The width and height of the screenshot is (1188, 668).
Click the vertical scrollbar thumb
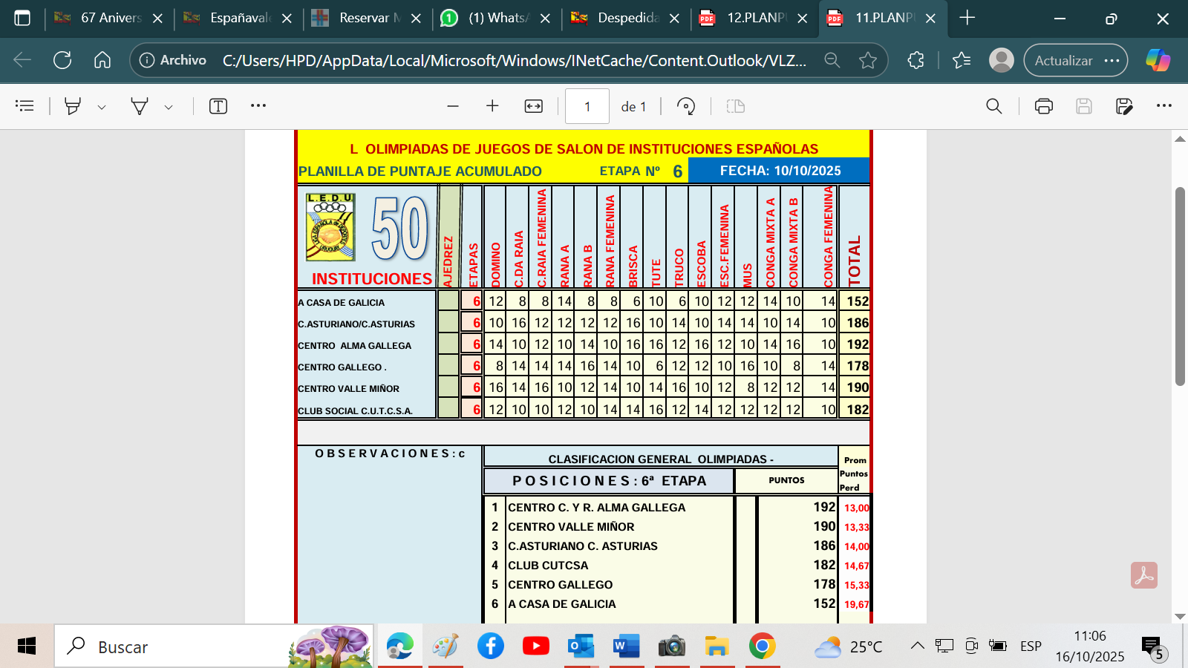click(x=1180, y=286)
